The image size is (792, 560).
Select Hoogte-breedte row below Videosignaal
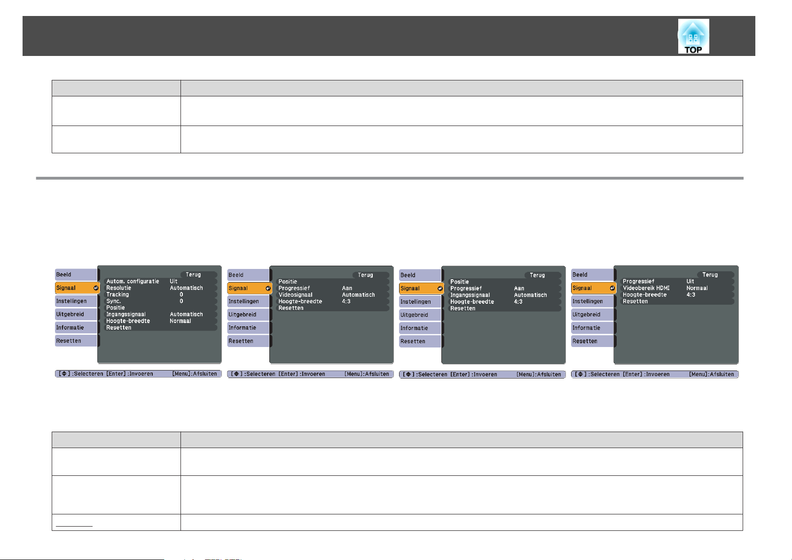333,301
